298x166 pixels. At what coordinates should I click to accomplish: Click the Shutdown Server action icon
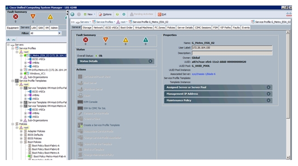pyautogui.click(x=80, y=89)
